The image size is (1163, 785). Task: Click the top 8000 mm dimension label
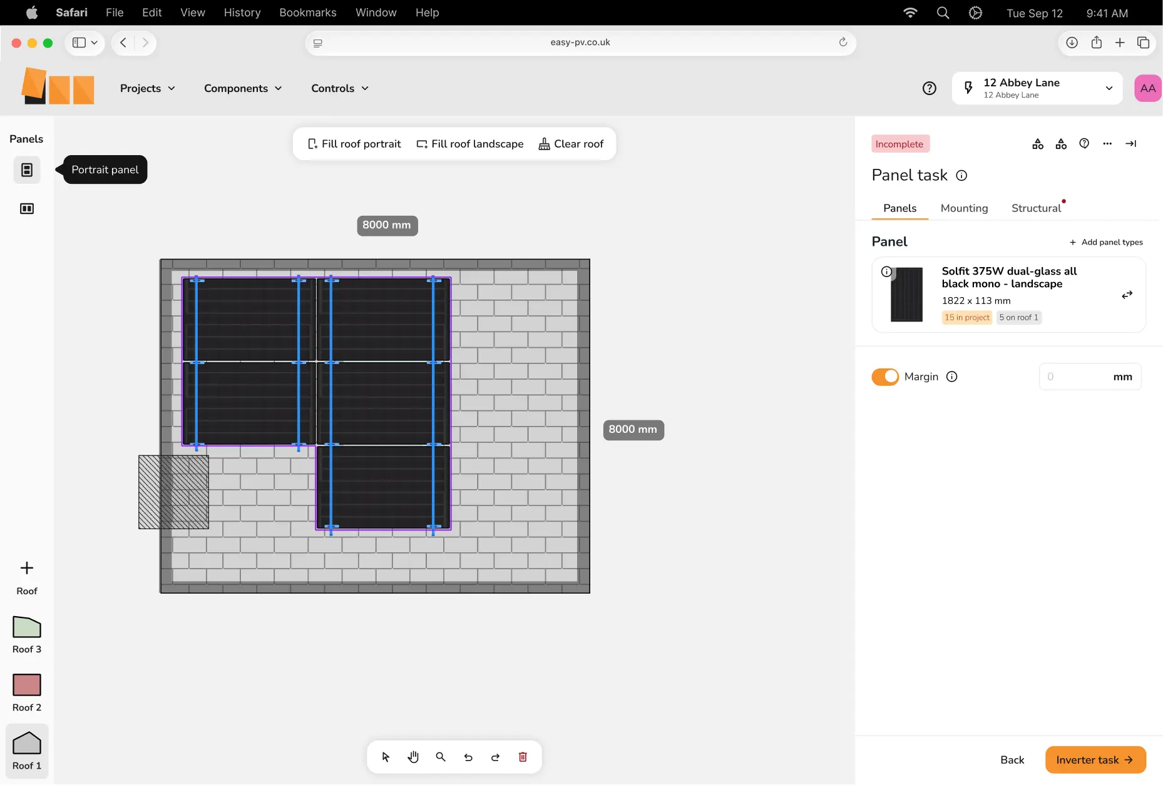[x=387, y=225]
